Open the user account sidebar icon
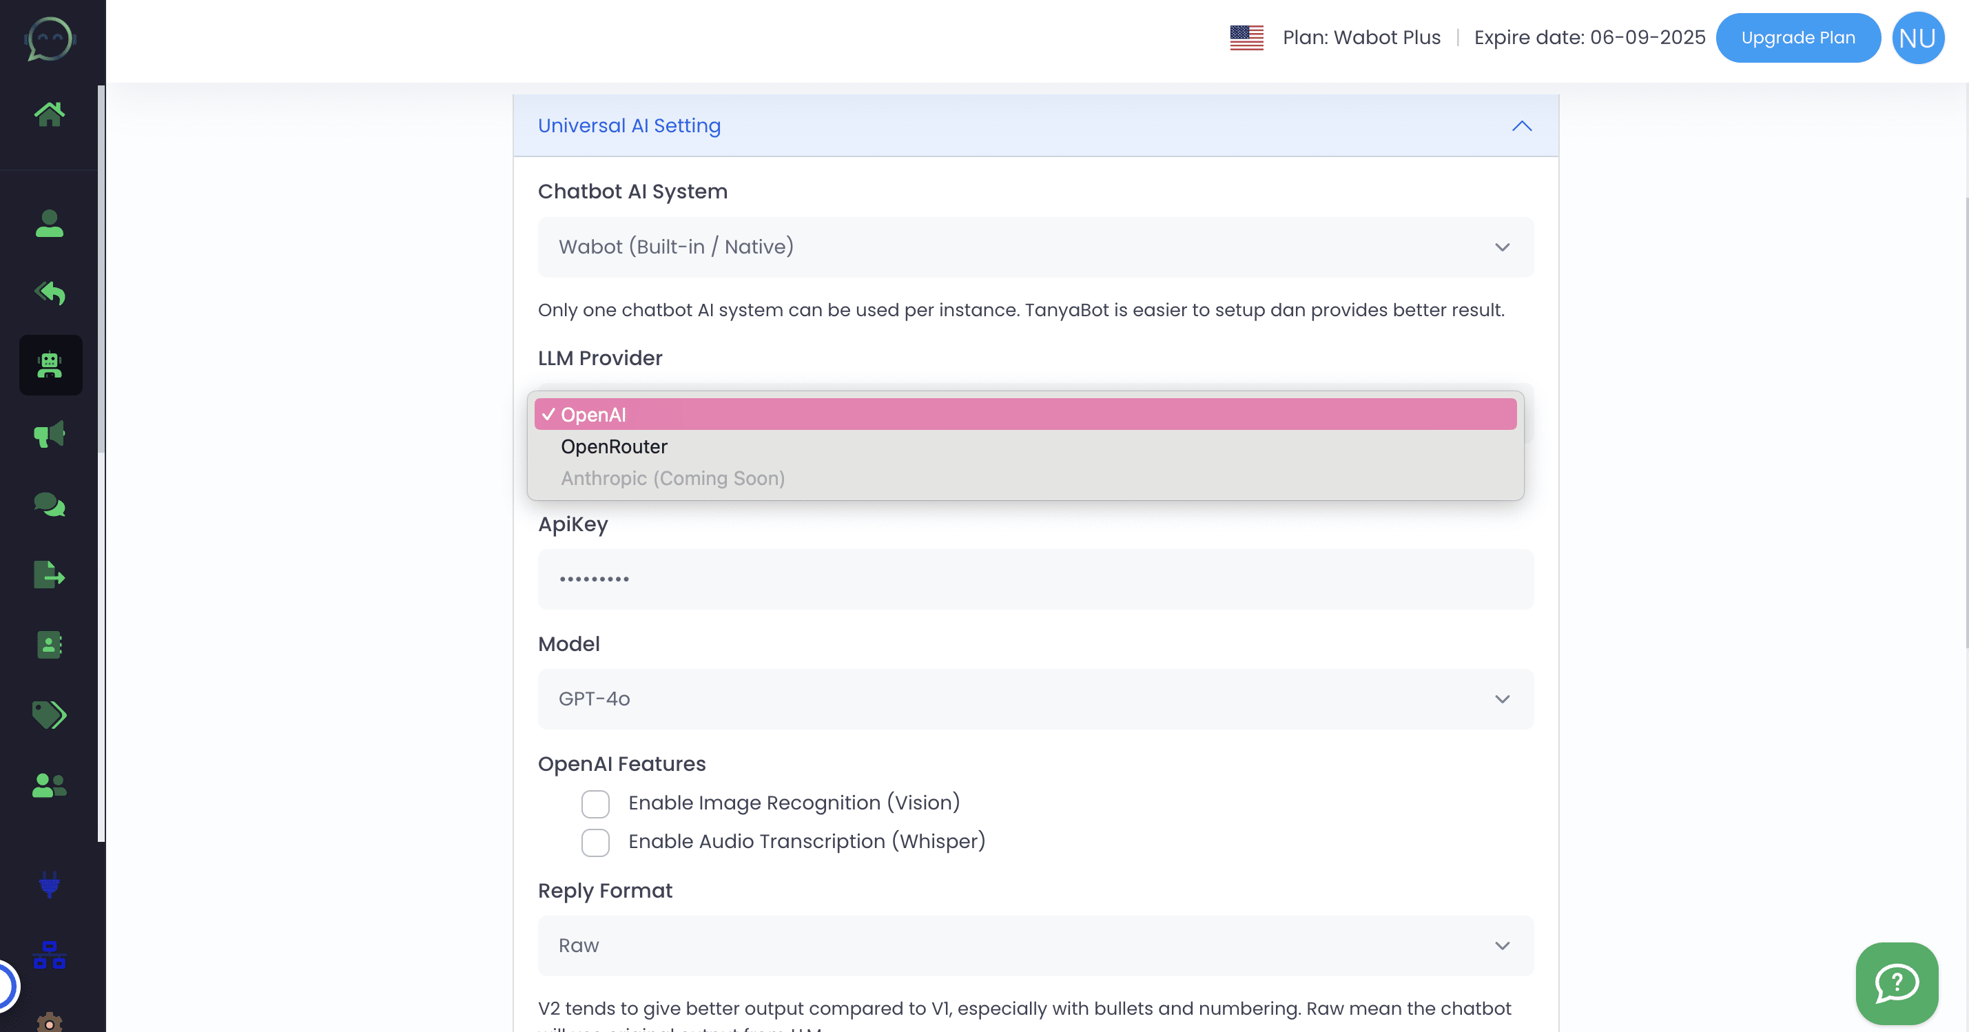This screenshot has width=1969, height=1032. click(50, 223)
